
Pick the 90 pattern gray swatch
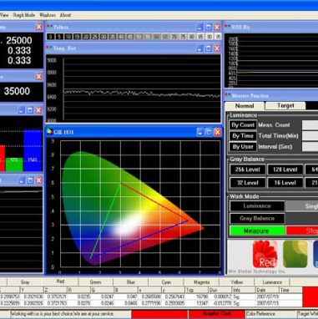[209, 37]
